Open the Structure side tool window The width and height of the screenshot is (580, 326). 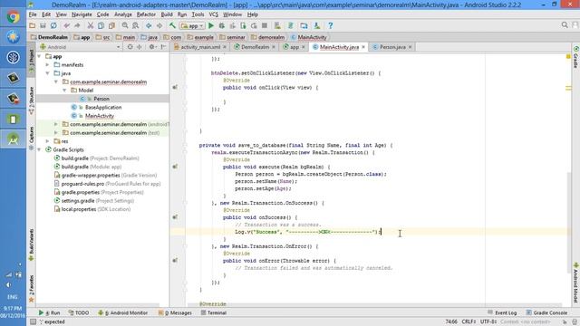pos(32,101)
